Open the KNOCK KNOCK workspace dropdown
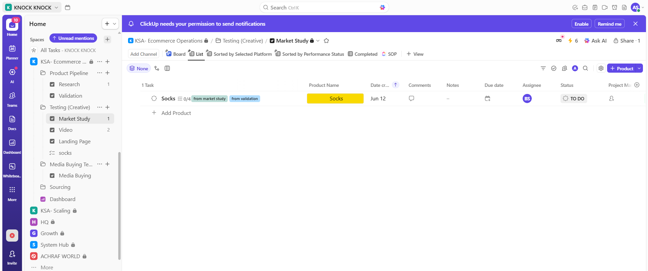This screenshot has width=648, height=271. coord(32,7)
